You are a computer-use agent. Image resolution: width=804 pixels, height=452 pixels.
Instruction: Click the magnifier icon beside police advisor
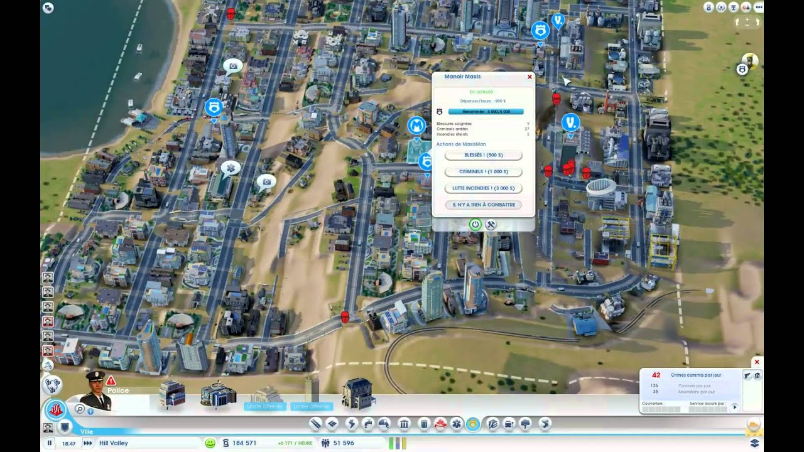click(x=80, y=409)
